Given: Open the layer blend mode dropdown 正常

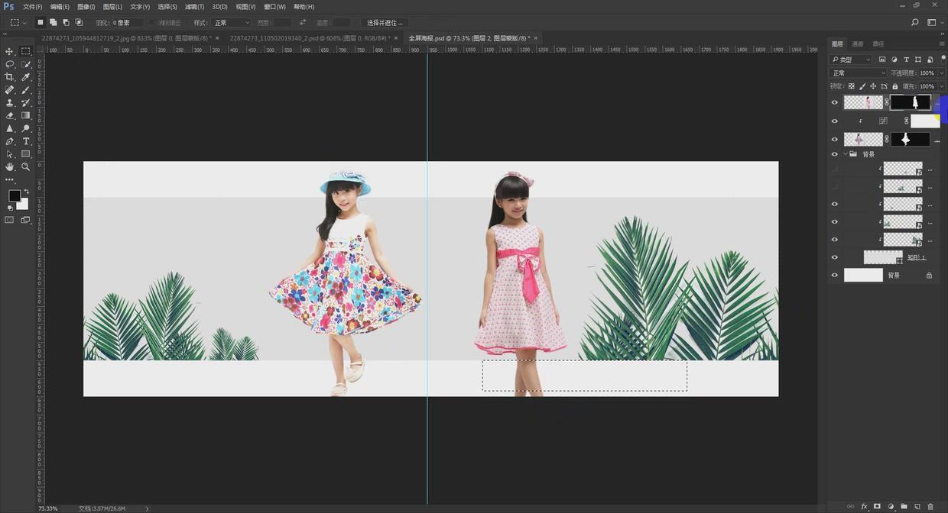Looking at the screenshot, I should 858,73.
